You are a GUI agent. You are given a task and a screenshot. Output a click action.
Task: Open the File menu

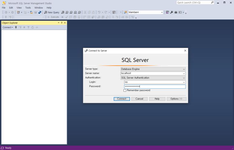point(4,8)
